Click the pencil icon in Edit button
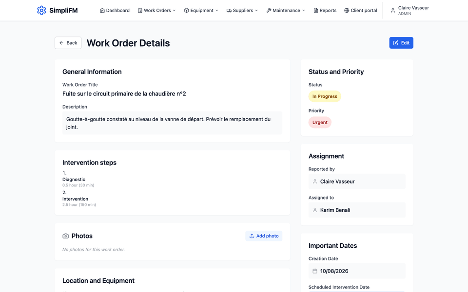 tap(396, 43)
